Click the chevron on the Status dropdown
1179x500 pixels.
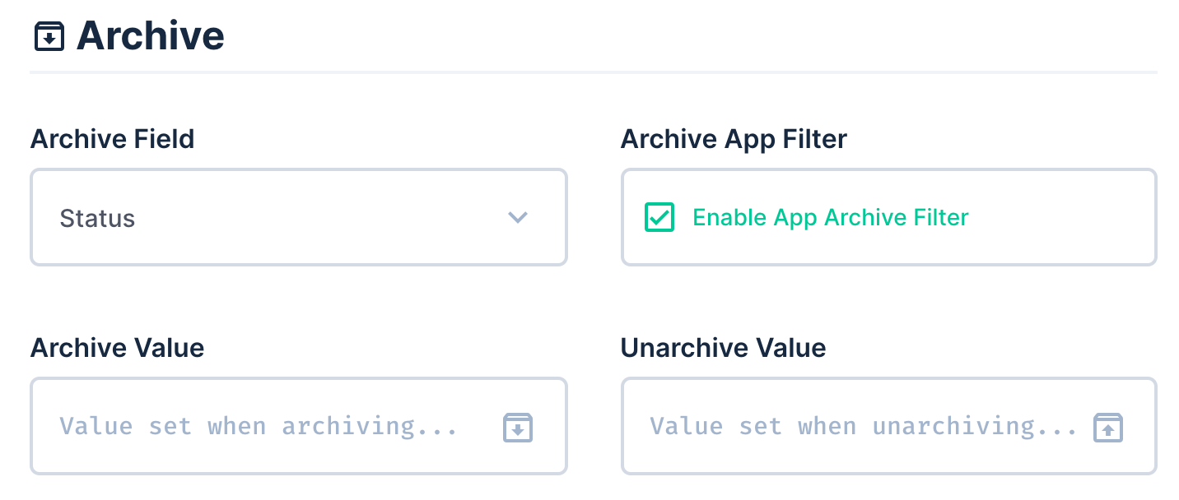point(517,217)
